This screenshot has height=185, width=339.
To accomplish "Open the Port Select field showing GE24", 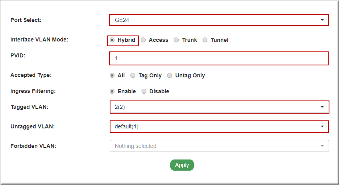I will coord(215,20).
